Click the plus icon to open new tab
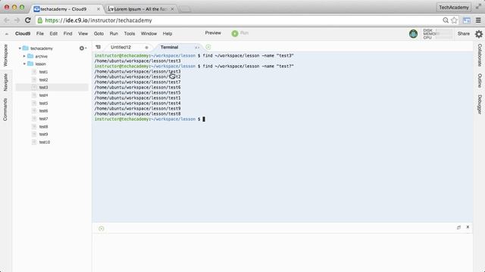 (x=208, y=47)
